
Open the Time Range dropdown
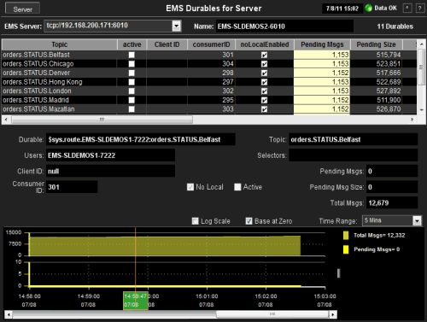[417, 221]
